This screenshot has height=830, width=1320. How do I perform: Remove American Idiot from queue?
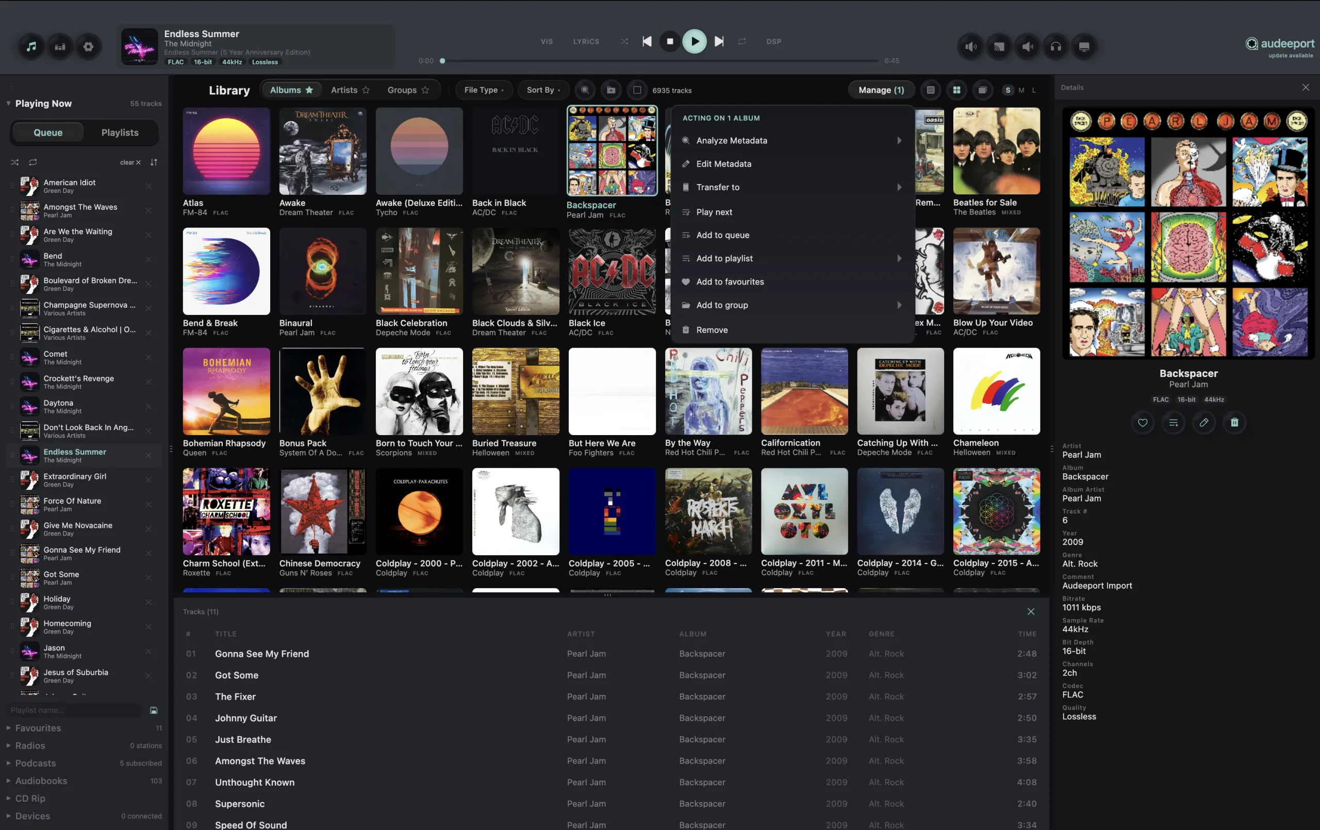[148, 187]
